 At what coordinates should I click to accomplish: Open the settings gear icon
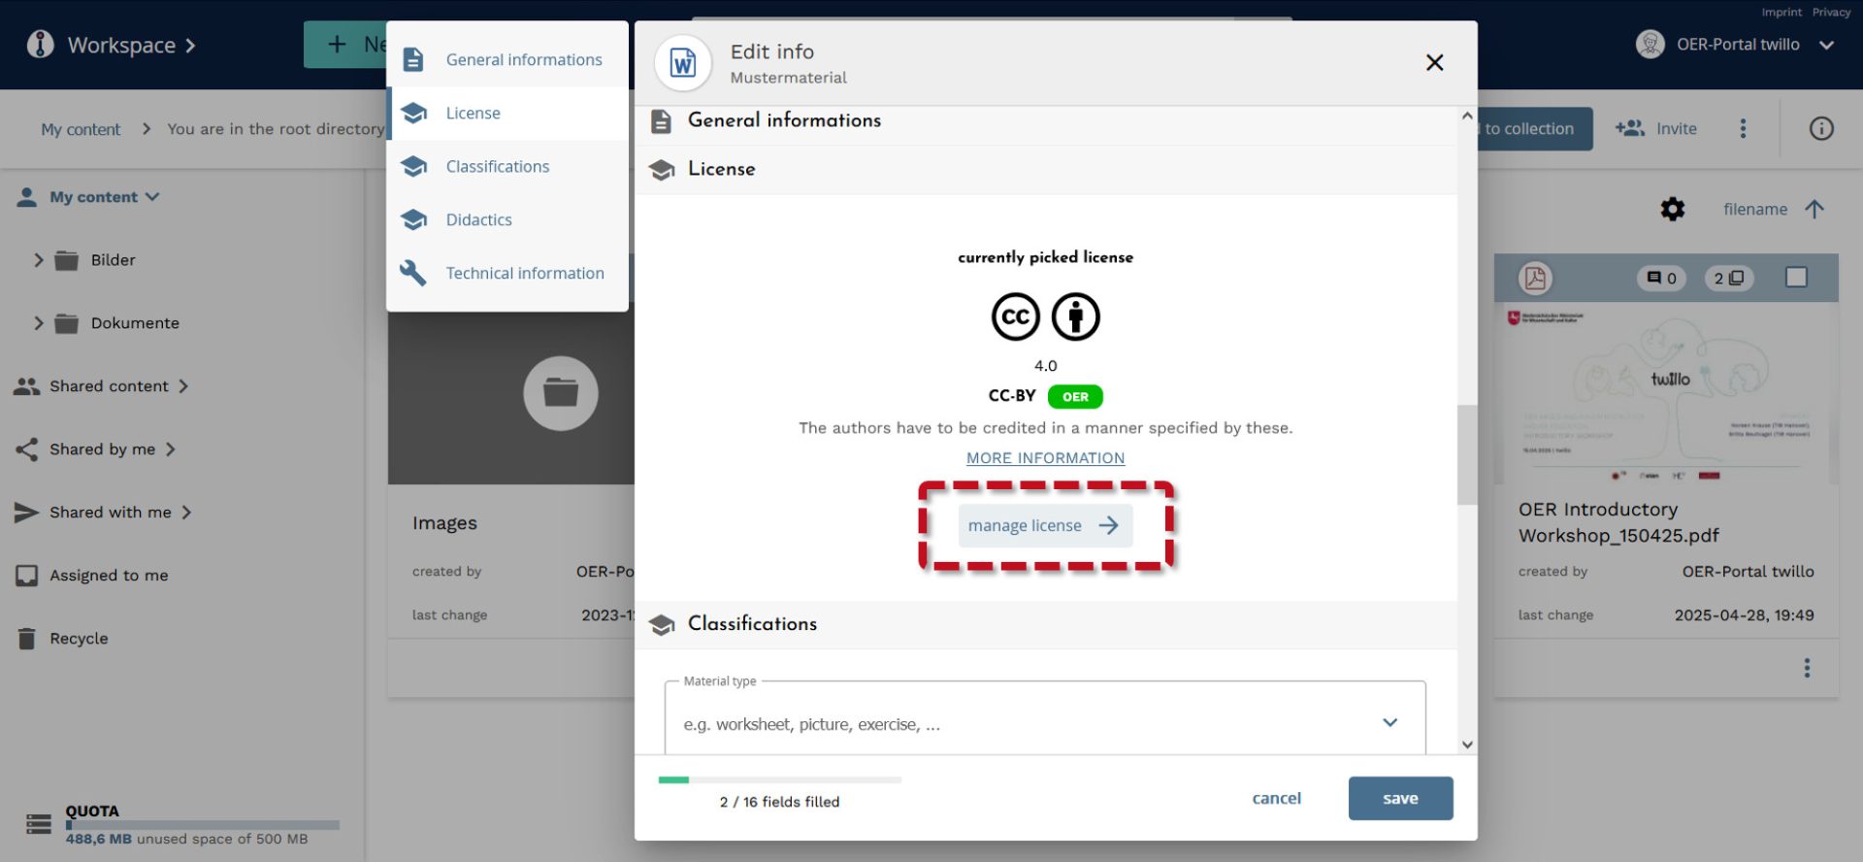click(x=1672, y=209)
